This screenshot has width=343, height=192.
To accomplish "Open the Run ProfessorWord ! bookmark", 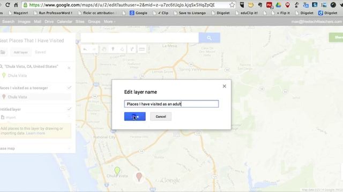I will [53, 13].
